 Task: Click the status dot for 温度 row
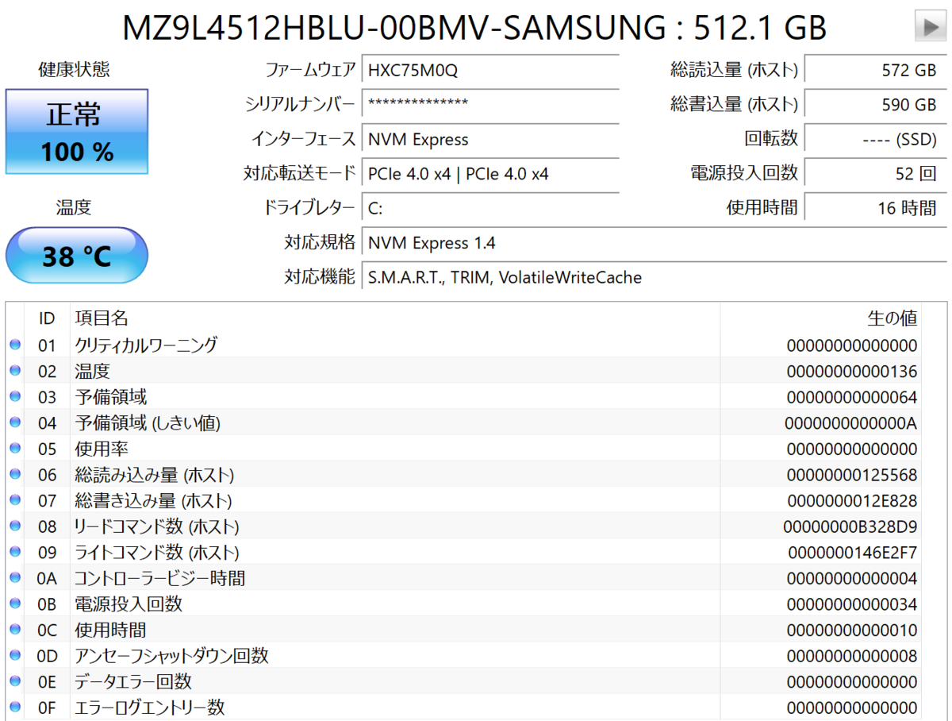pyautogui.click(x=15, y=371)
